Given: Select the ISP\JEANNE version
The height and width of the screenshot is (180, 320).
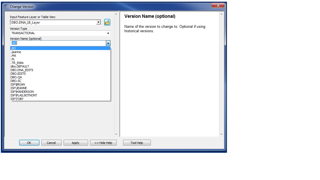Looking at the screenshot, I should [x=60, y=88].
